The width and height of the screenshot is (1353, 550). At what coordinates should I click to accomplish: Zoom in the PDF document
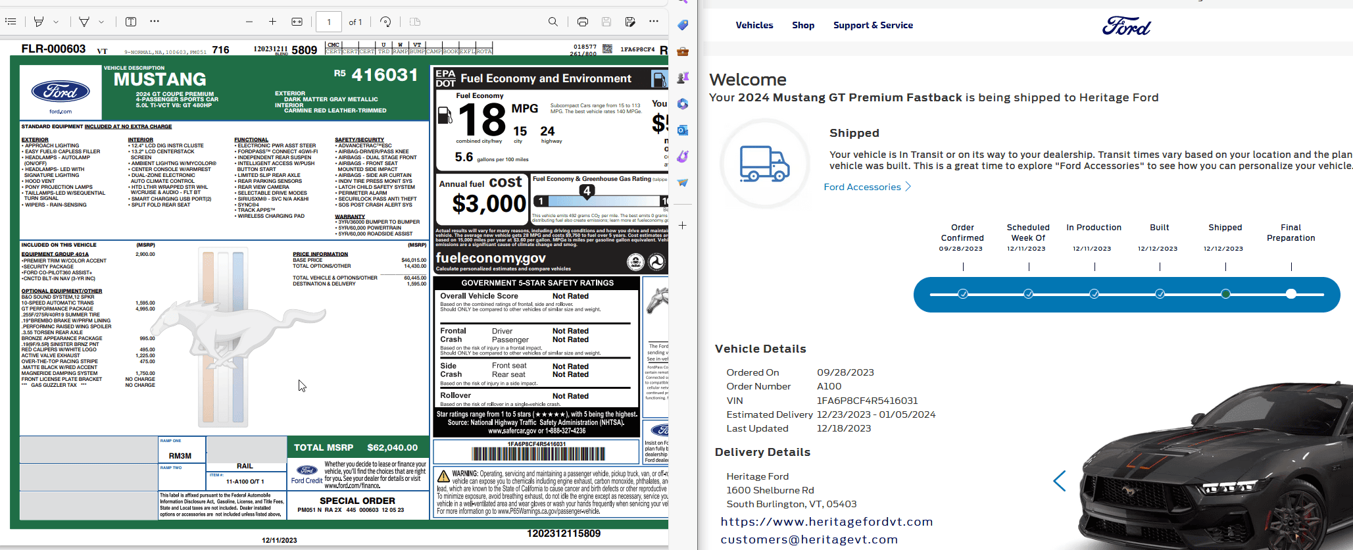pyautogui.click(x=272, y=22)
